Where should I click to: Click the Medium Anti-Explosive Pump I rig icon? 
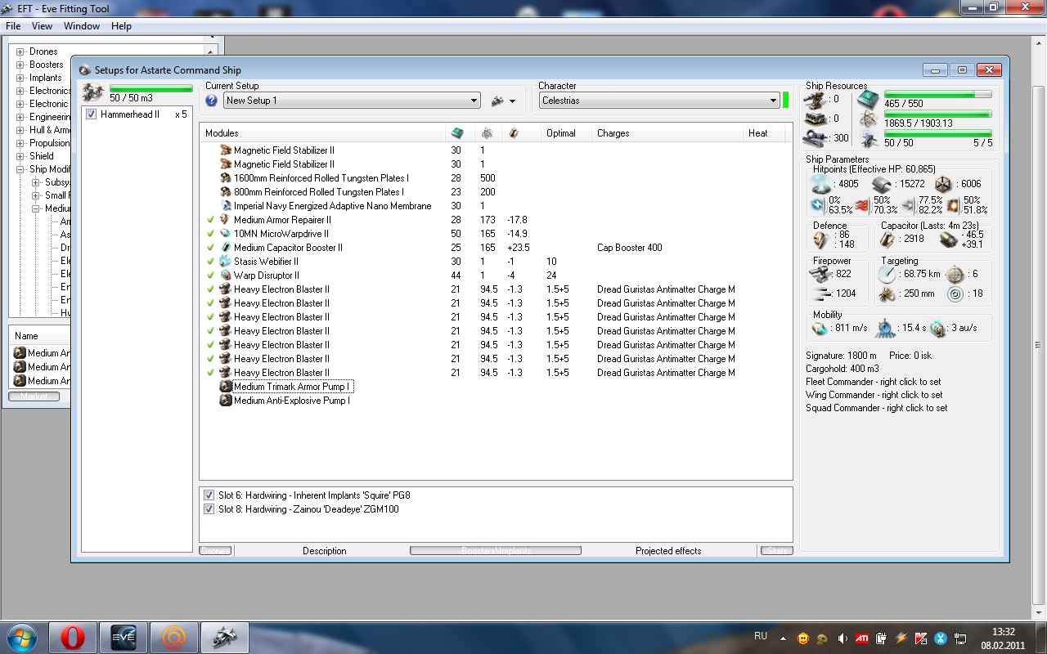(226, 401)
